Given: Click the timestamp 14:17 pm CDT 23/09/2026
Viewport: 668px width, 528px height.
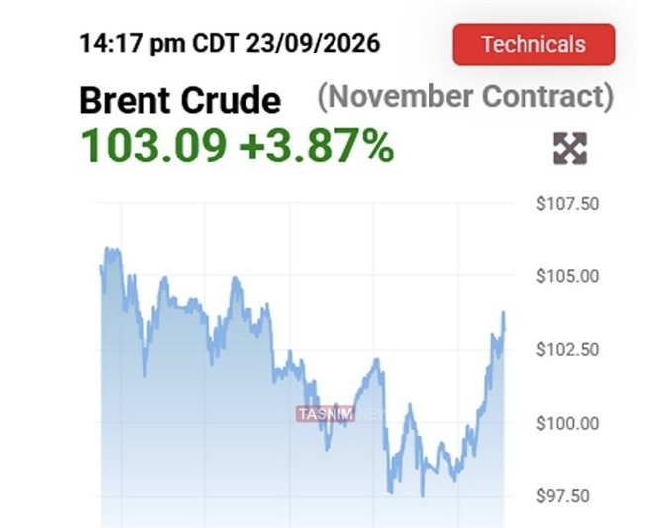Looking at the screenshot, I should 230,43.
